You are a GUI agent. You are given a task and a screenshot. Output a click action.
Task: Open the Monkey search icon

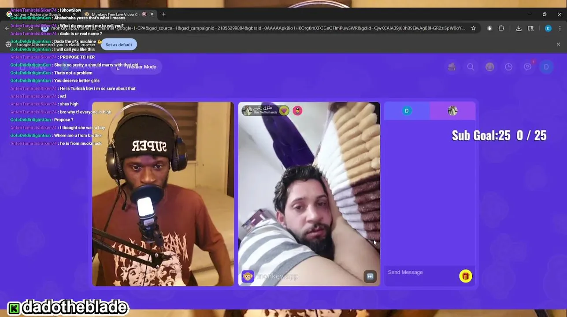click(471, 67)
